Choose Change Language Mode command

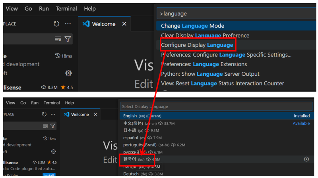[236, 26]
